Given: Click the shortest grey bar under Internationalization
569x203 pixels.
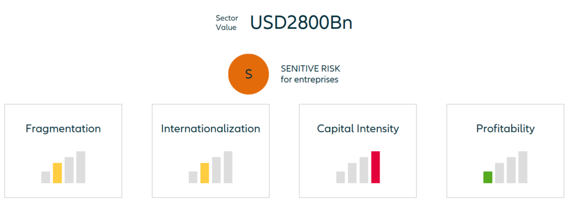Looking at the screenshot, I should (x=193, y=177).
